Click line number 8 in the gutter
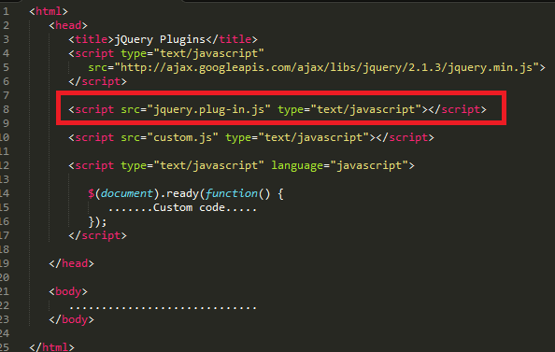The image size is (555, 352). (x=6, y=109)
